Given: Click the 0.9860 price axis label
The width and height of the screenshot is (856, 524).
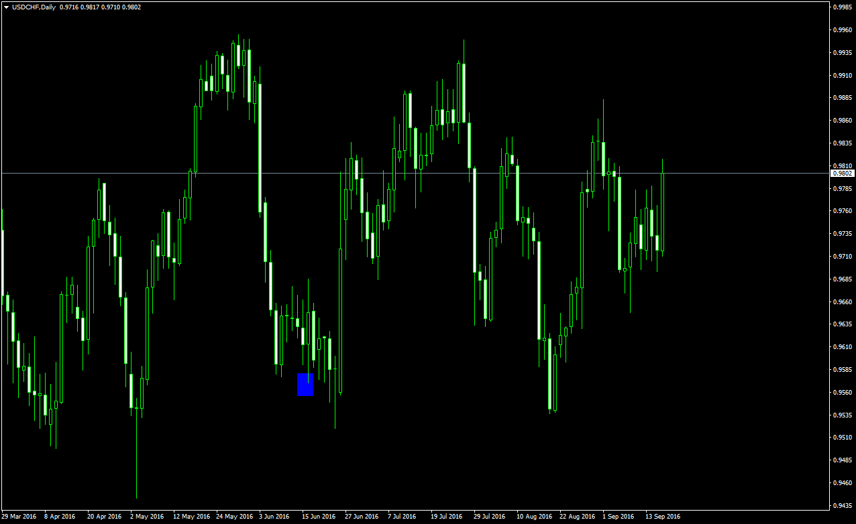Looking at the screenshot, I should click(x=843, y=121).
